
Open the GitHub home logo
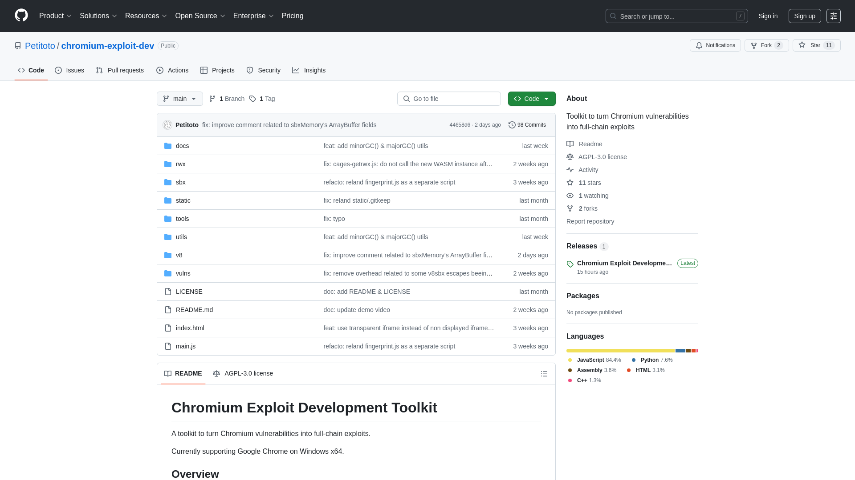point(21,16)
